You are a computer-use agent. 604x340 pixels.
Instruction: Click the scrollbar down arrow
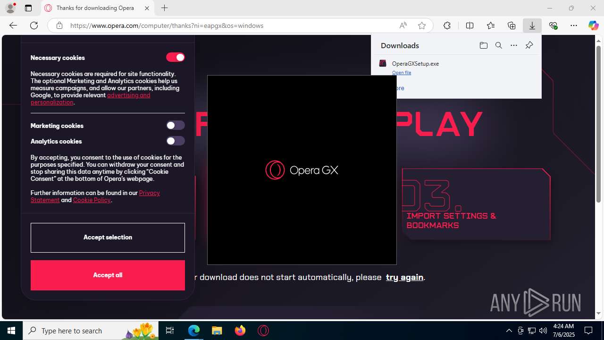(598, 314)
